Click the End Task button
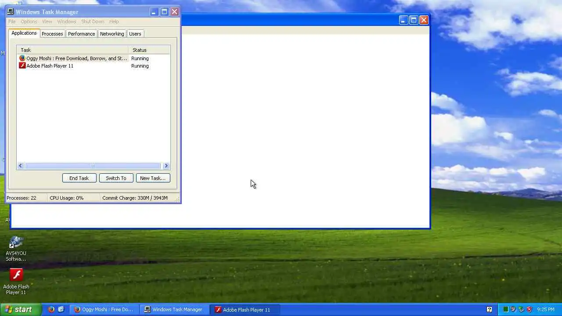Viewport: 562px width, 316px height. 79,178
